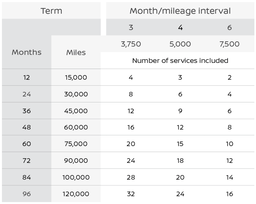Select the 3,750 mile interval cell

(131, 44)
